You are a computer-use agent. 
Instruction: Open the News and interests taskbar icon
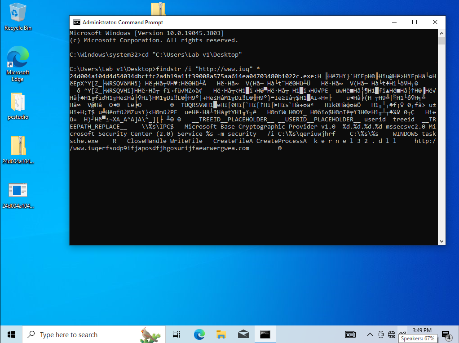click(x=350, y=334)
